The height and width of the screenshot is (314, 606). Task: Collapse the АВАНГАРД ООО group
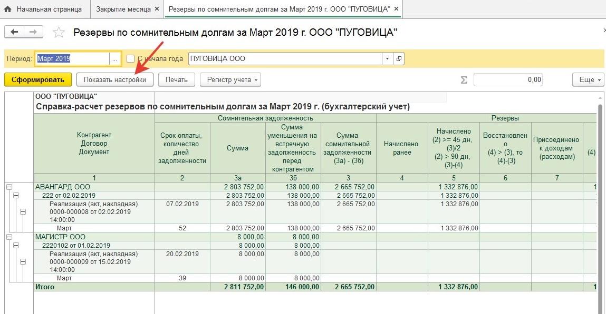coord(9,187)
